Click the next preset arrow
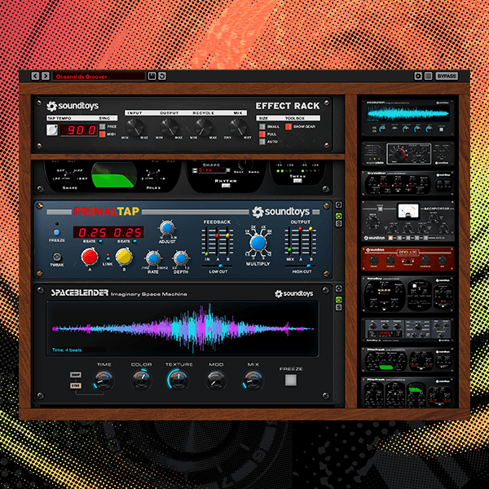The height and width of the screenshot is (489, 489). click(46, 76)
